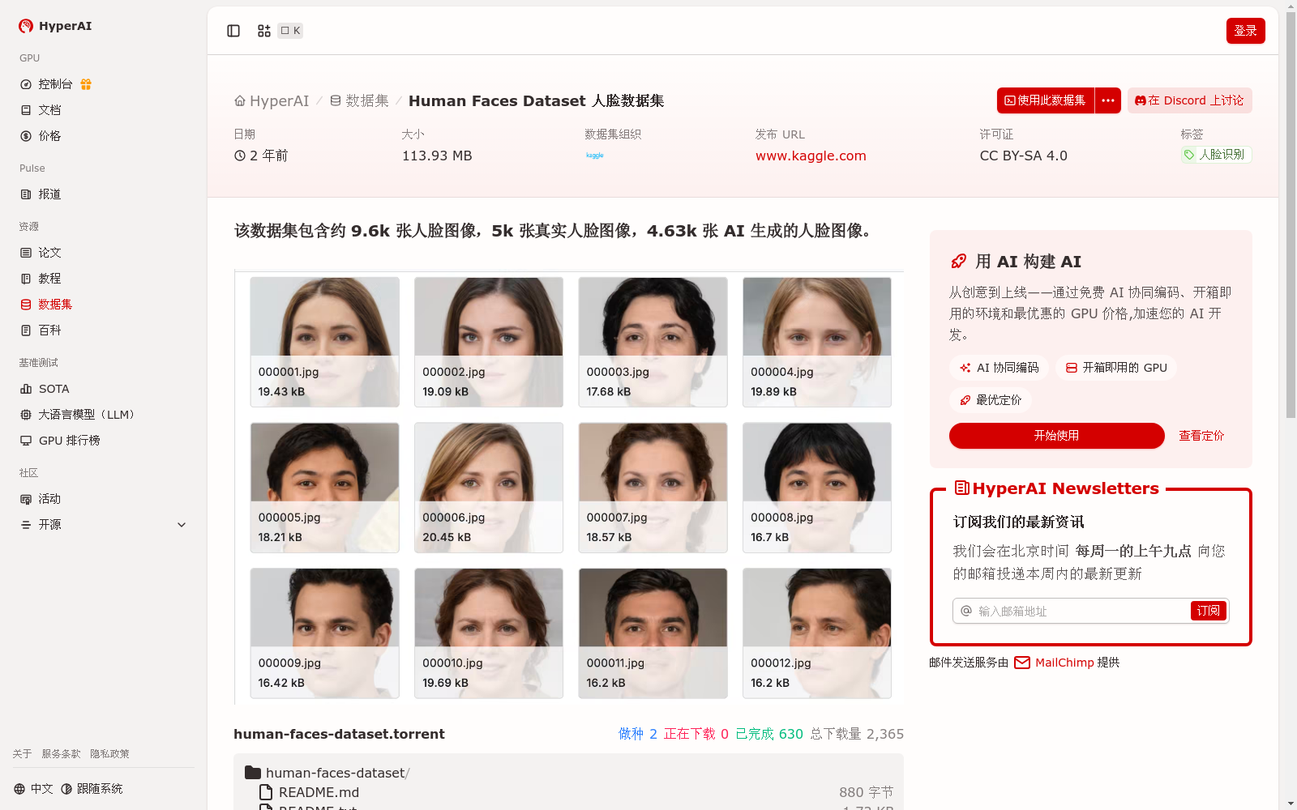Click the 已完成 630 count

769,734
